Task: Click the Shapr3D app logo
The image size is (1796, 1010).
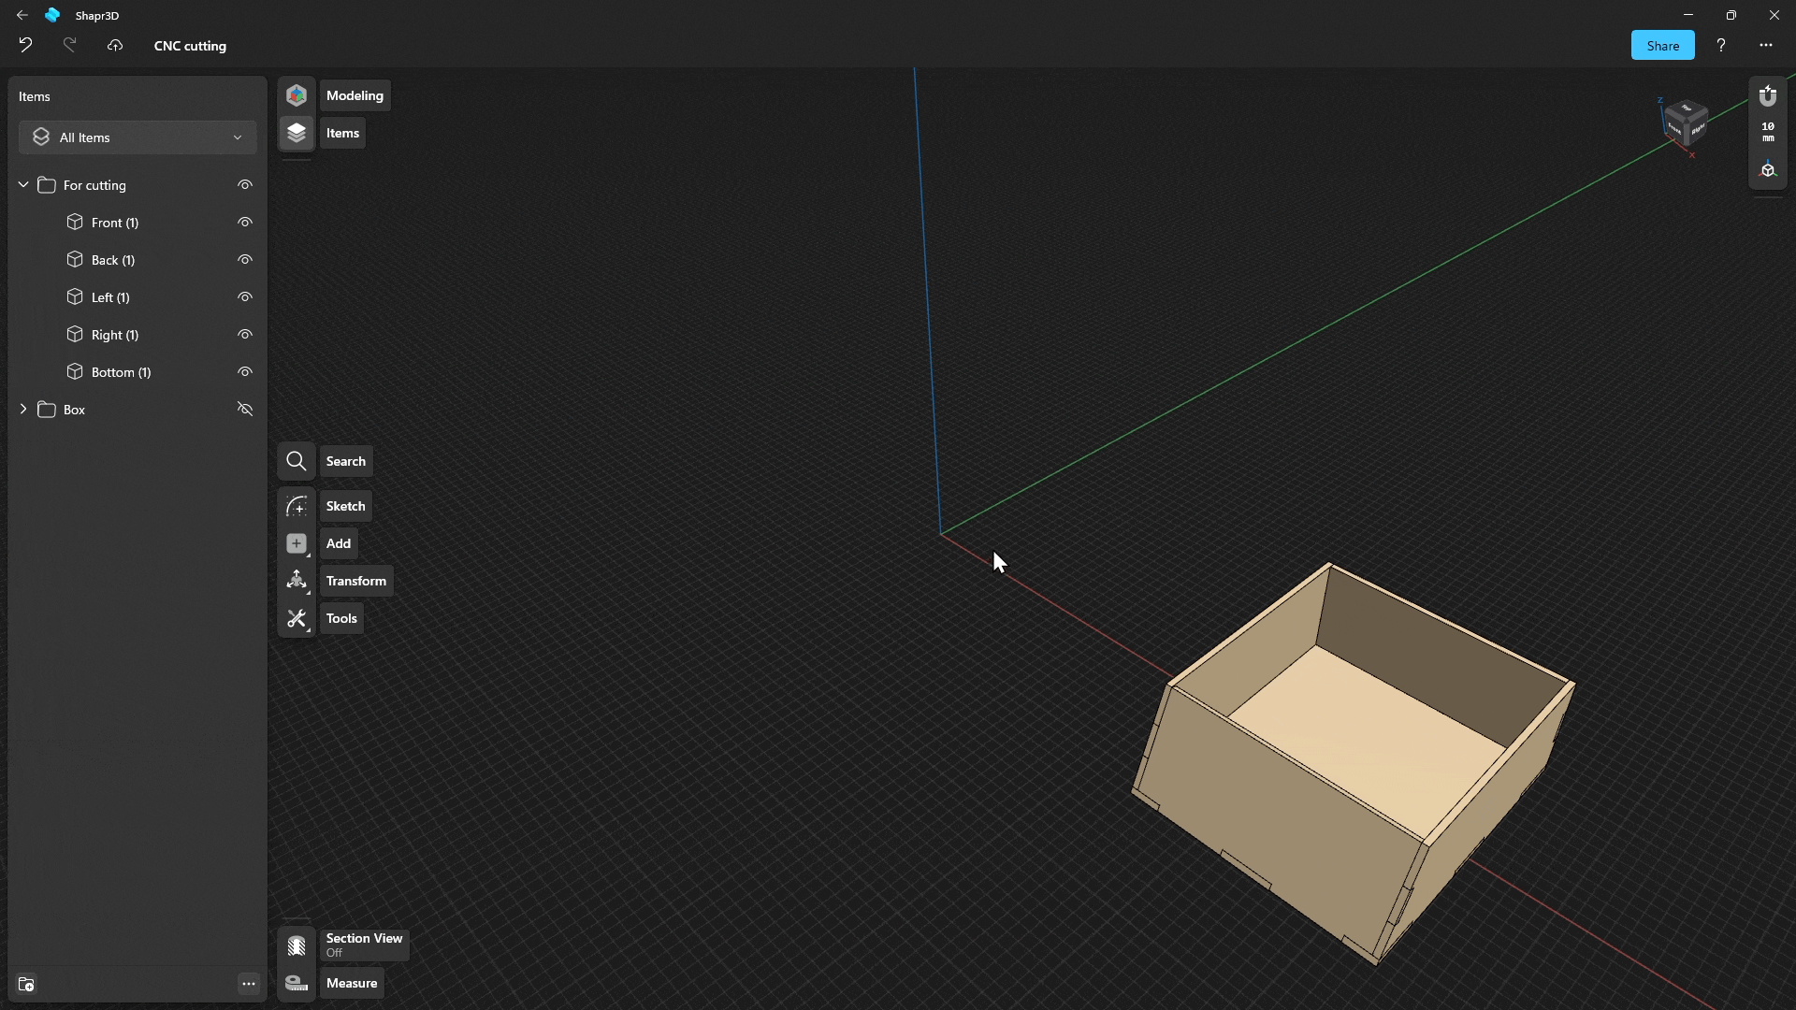Action: click(52, 15)
